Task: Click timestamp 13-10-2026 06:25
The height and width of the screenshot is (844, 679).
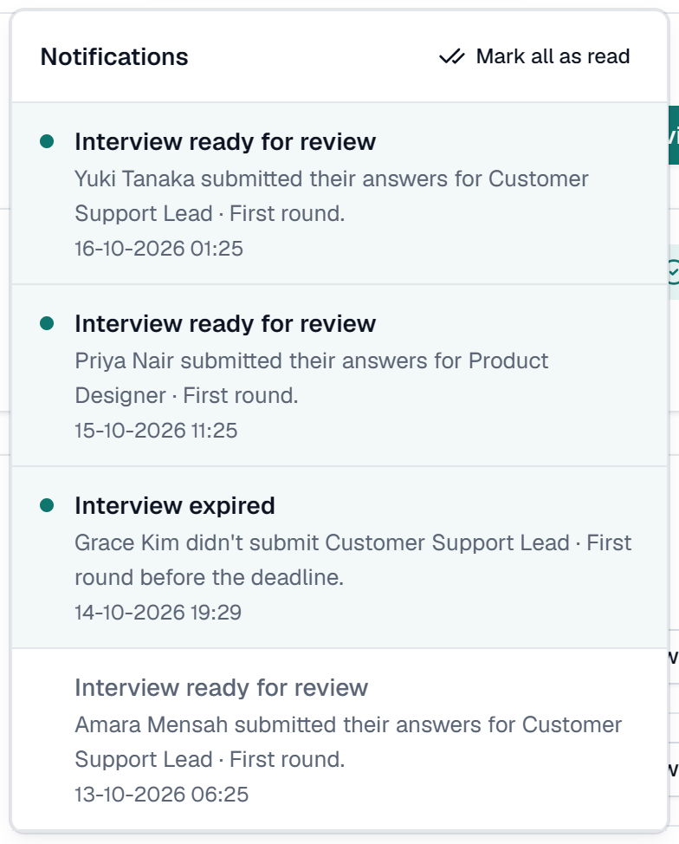Action: point(161,795)
